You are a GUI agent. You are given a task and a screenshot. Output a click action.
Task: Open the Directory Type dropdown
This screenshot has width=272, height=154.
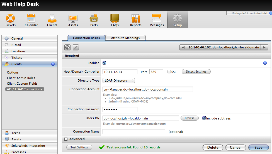click(x=119, y=80)
